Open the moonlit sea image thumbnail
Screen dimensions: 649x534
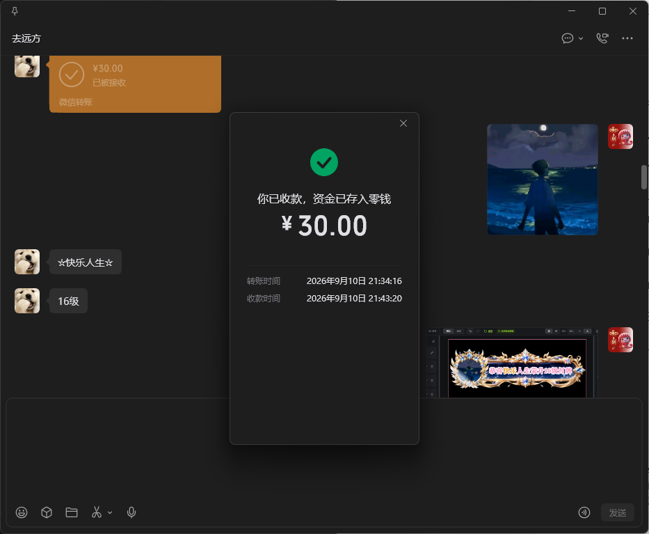(x=542, y=180)
